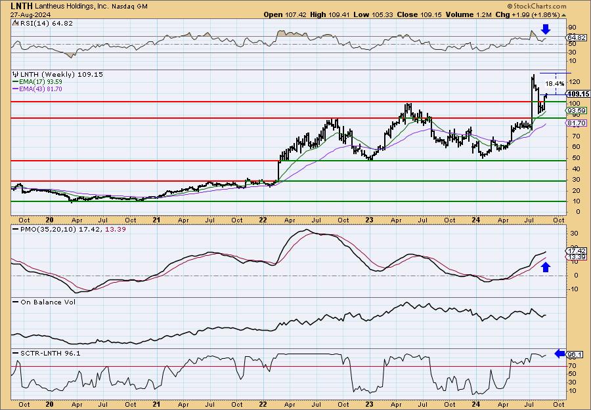Click the chart date 27-Aug-2024
Image resolution: width=591 pixels, height=410 pixels.
pyautogui.click(x=30, y=14)
